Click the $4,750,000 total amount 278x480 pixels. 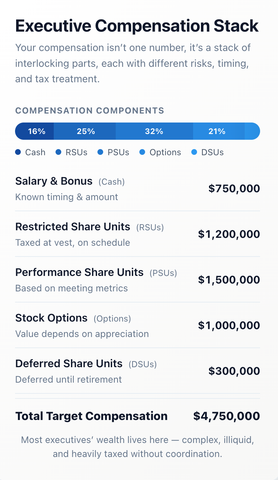coord(226,416)
